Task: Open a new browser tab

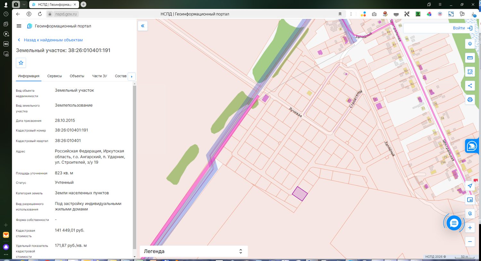Action: coord(83,4)
